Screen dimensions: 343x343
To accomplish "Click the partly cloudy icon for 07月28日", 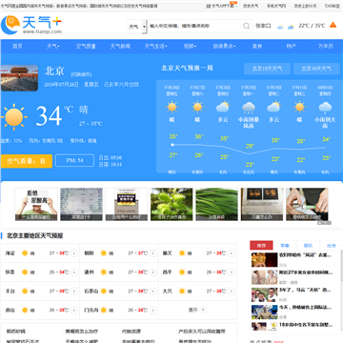I will click(223, 107).
